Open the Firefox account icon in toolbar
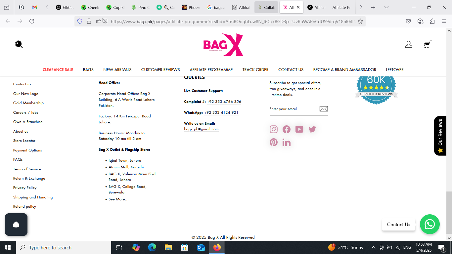The width and height of the screenshot is (452, 254). click(420, 21)
